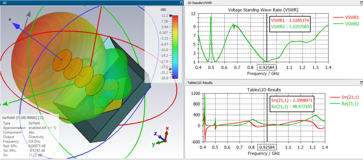Click the Re(Z1,1) : 48.477105 readout

[292, 106]
